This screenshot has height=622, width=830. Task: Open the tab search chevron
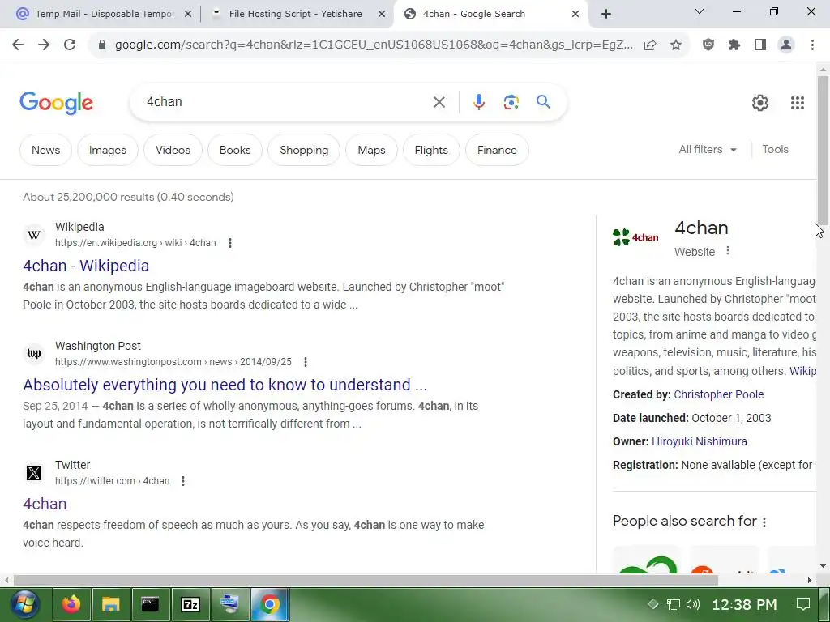(x=699, y=11)
